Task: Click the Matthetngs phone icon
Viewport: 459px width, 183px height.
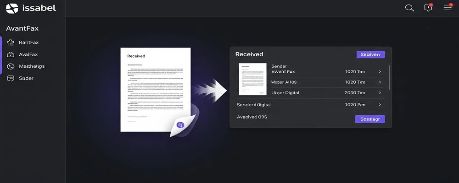Action: click(x=11, y=66)
